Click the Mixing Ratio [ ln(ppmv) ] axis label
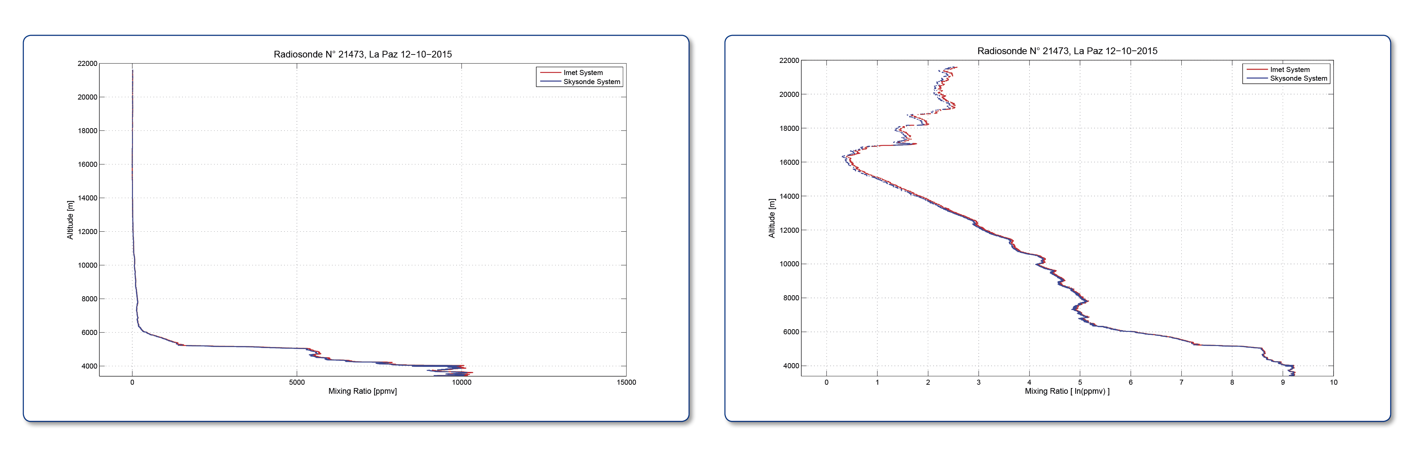 [x=1067, y=391]
